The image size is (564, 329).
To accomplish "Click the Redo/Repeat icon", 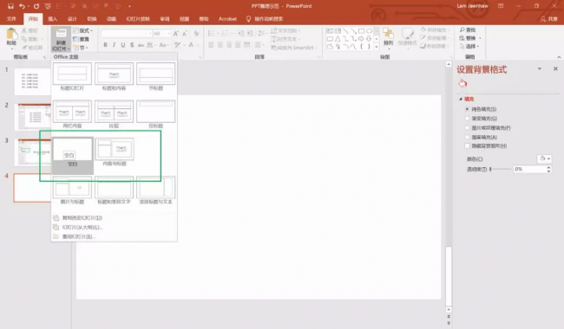I will 36,6.
